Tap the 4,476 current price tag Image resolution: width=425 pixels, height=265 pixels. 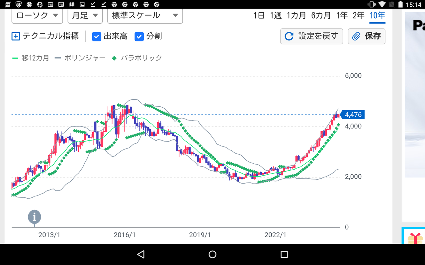click(x=353, y=115)
